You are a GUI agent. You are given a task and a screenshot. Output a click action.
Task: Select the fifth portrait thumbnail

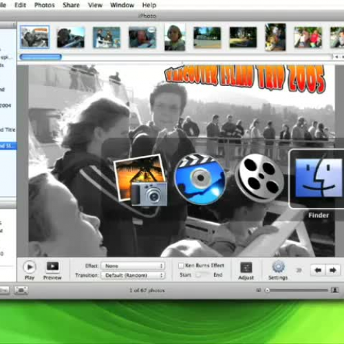[175, 37]
